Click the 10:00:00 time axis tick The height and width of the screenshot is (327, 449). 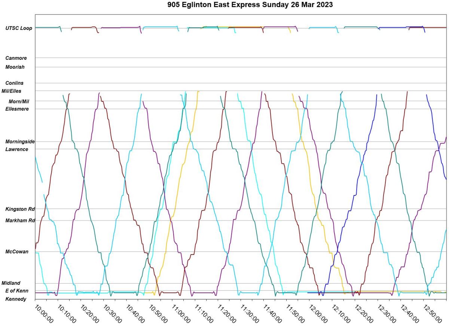(44, 314)
